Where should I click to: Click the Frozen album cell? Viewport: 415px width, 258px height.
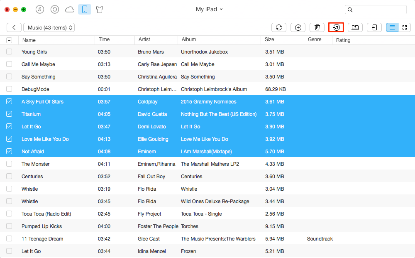click(x=188, y=251)
